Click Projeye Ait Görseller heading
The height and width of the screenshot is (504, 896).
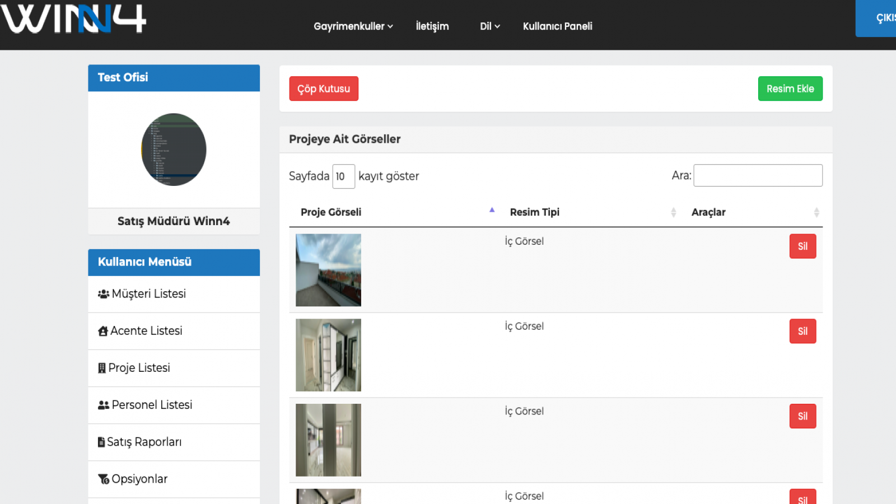344,139
